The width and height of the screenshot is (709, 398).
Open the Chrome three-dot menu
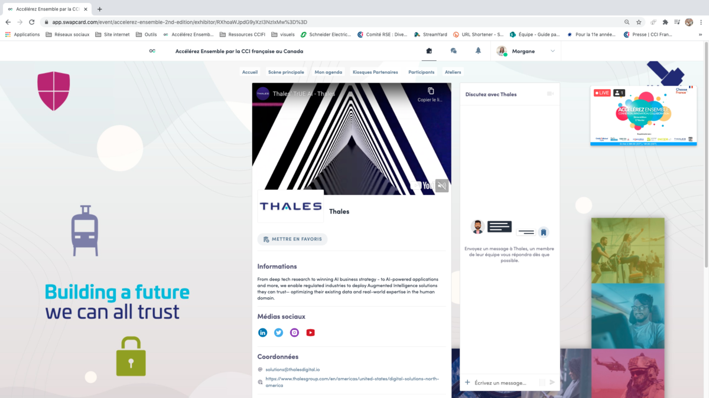tap(701, 22)
